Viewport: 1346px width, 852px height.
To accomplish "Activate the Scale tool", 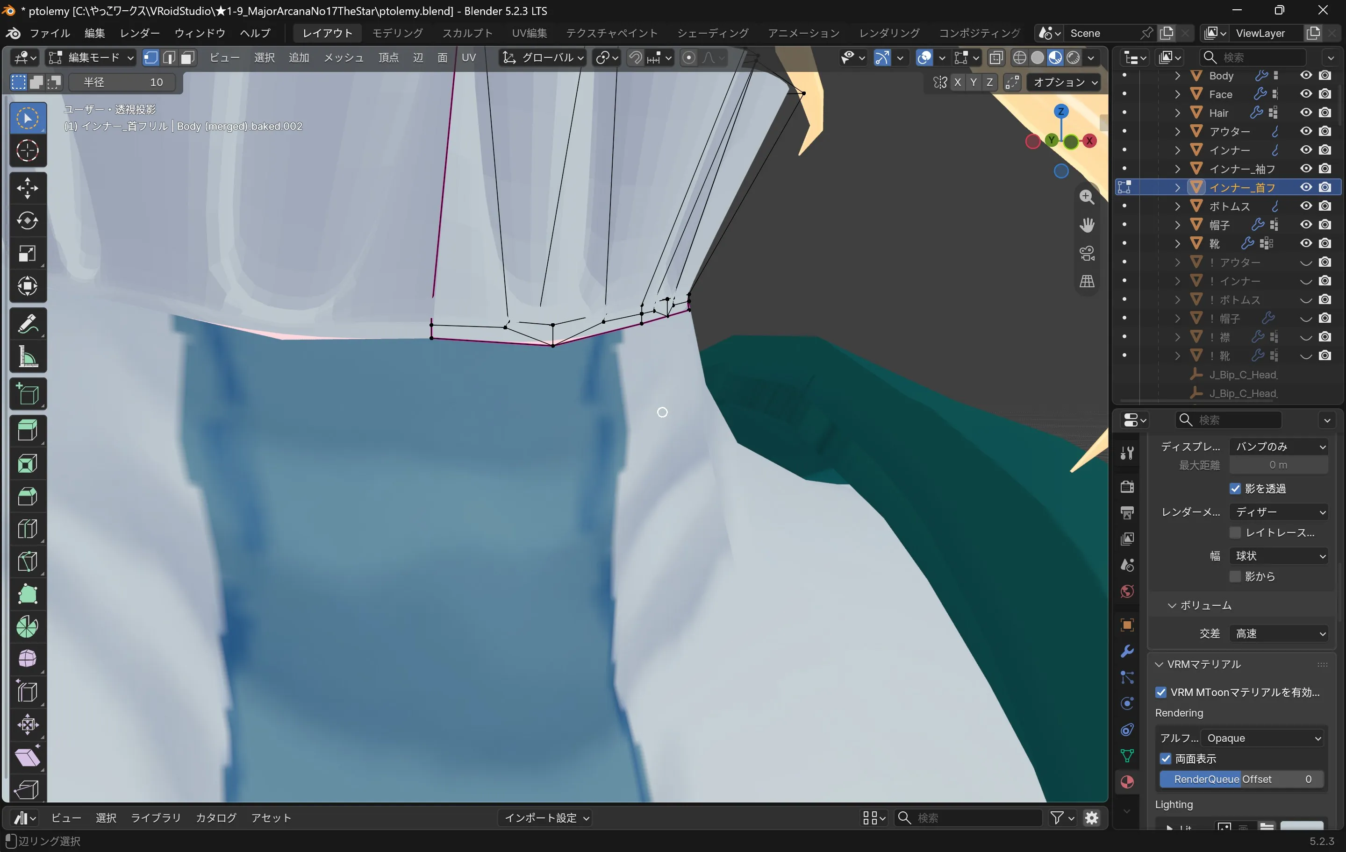I will click(x=28, y=254).
